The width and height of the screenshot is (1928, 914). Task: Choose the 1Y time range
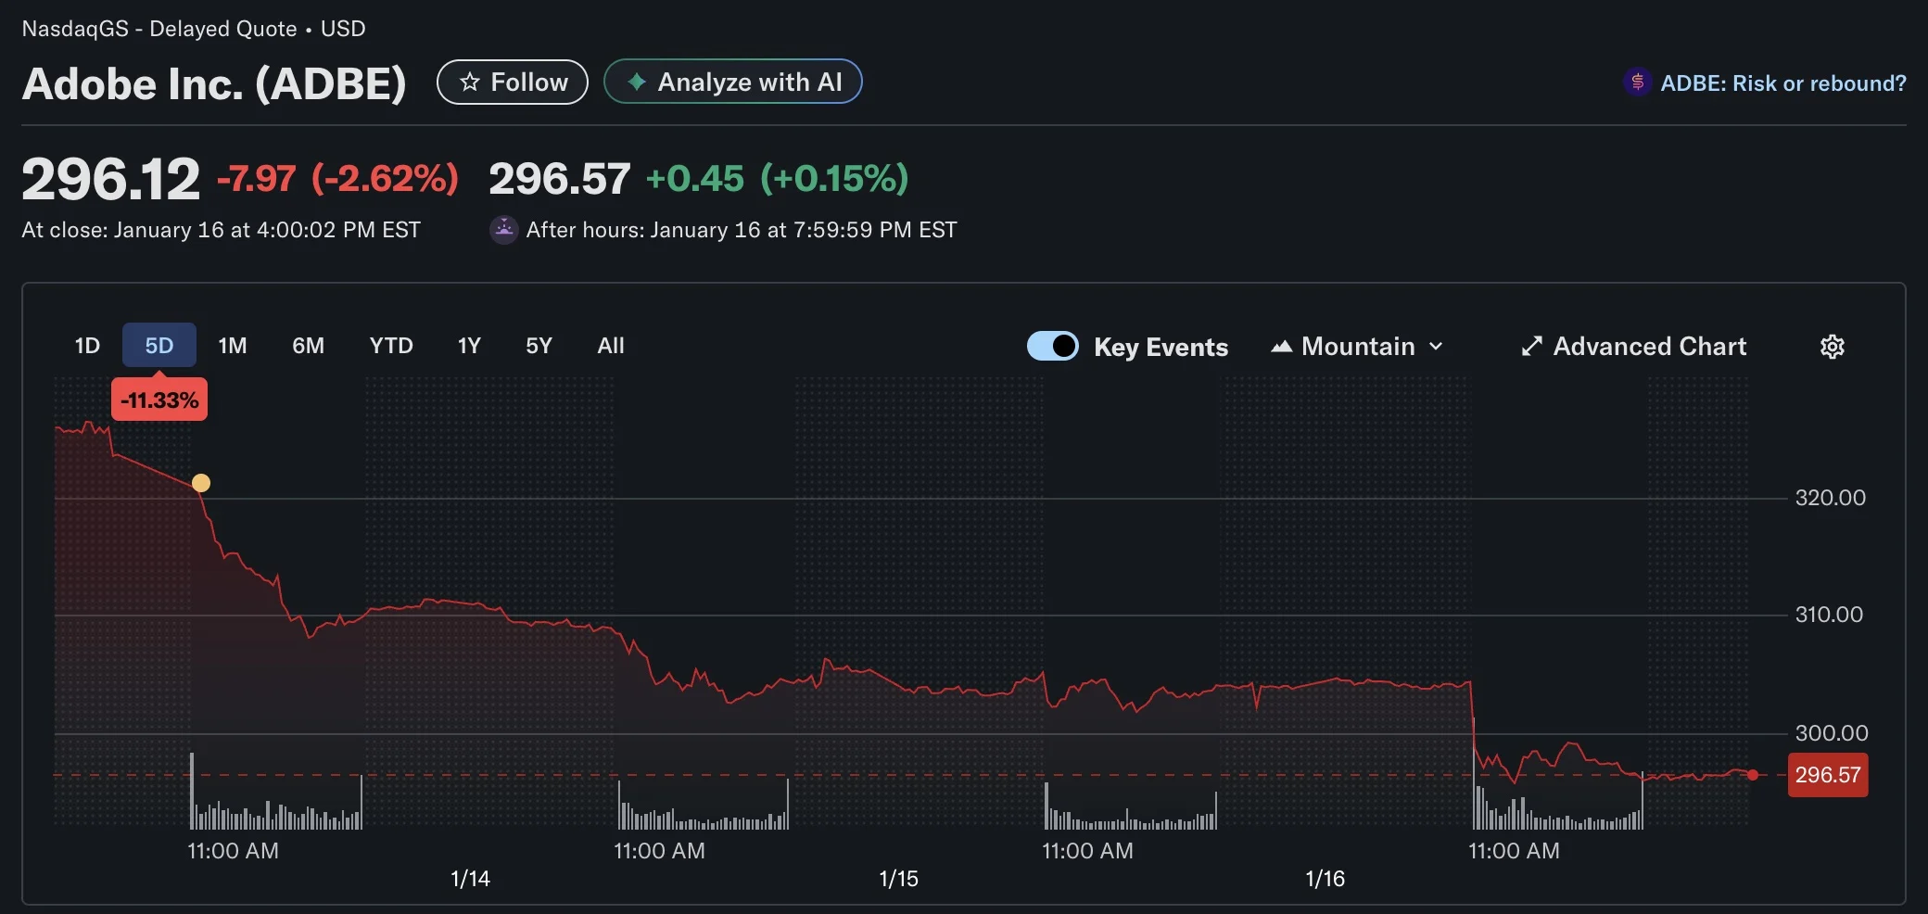click(x=469, y=346)
